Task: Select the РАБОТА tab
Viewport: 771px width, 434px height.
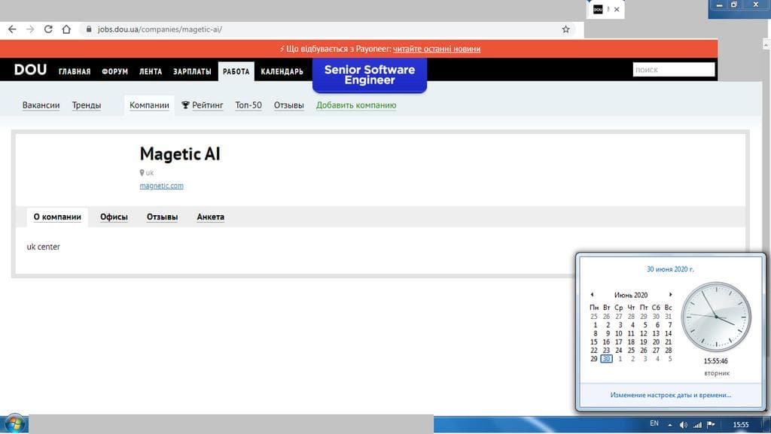Action: (x=236, y=71)
